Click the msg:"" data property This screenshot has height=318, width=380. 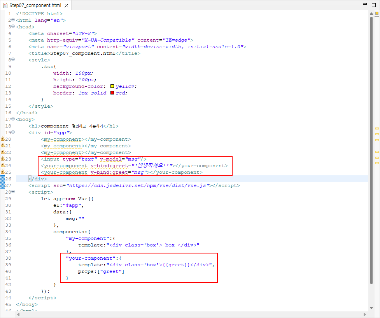coord(75,218)
